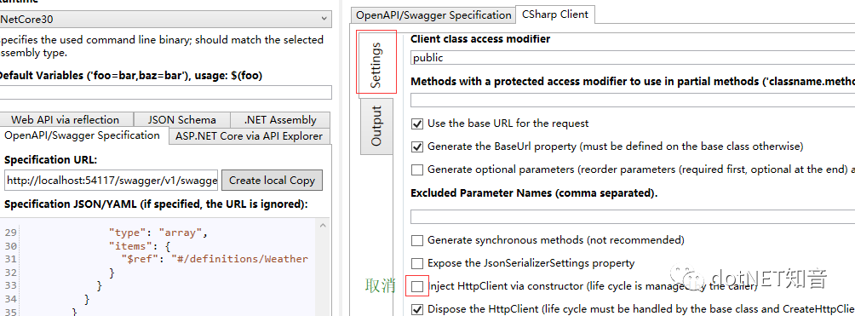Check Expose the JsonSerializerSettings property
Screen dimensions: 855x316
[x=417, y=263]
